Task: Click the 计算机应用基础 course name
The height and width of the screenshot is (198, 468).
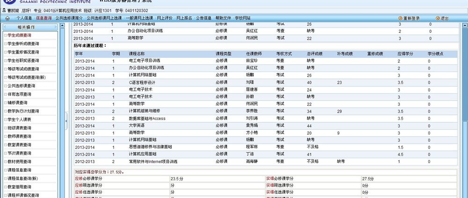Action: coord(143,154)
